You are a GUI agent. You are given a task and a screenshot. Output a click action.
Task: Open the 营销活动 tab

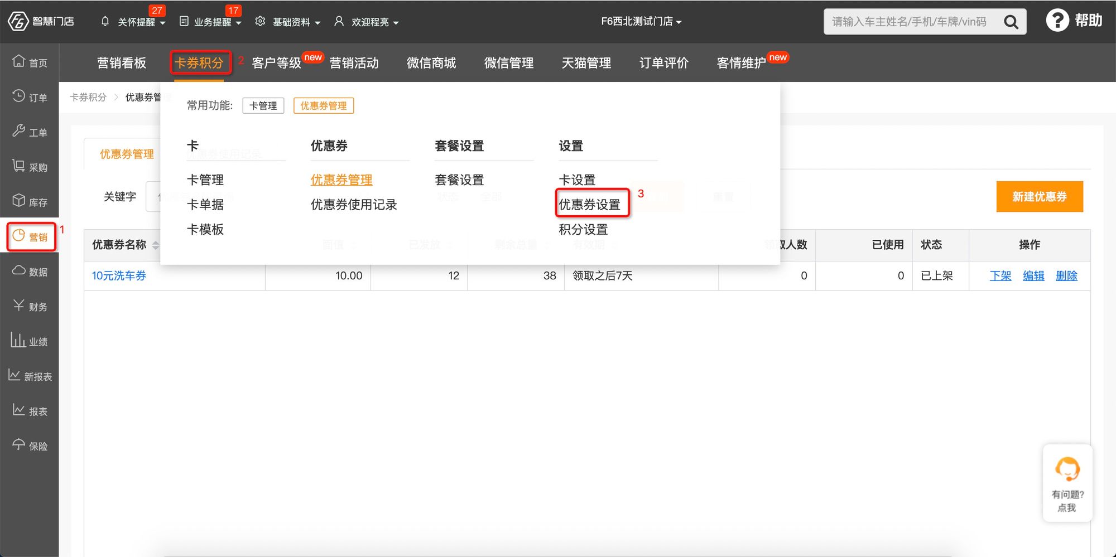pos(354,62)
